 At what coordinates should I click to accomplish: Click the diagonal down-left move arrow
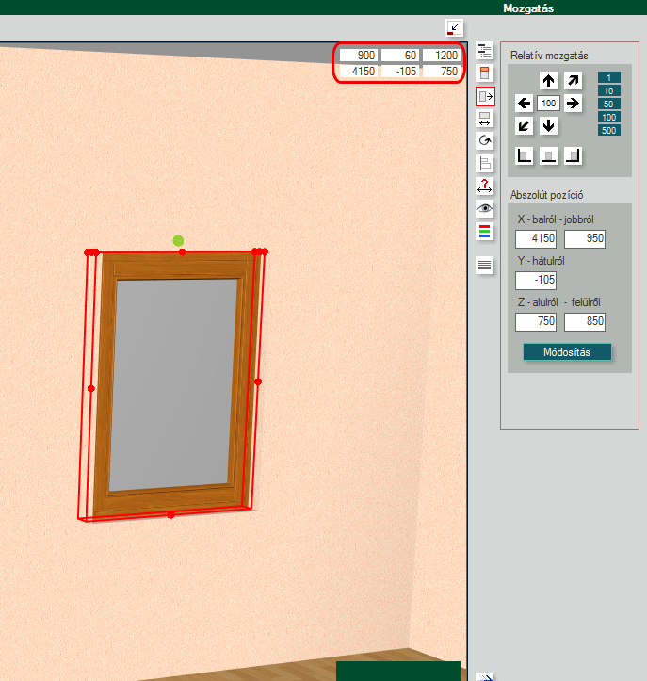[x=526, y=125]
